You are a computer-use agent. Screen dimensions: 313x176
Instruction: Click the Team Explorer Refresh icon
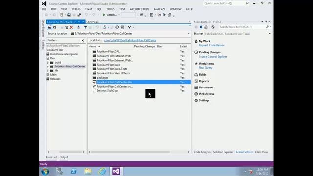(x=213, y=27)
